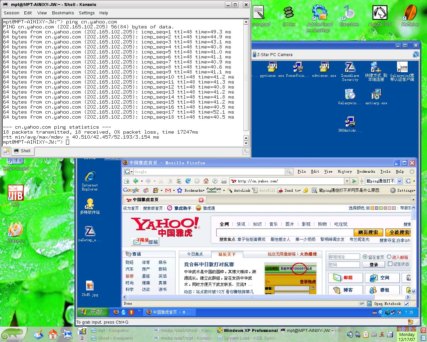This screenshot has width=427, height=342.
Task: Open Gmail dropdown arrow in Google toolbar
Action: (x=174, y=190)
